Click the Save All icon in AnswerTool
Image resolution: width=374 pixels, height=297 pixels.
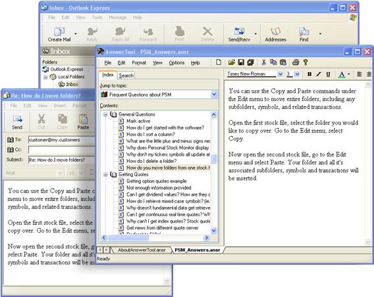[250, 62]
